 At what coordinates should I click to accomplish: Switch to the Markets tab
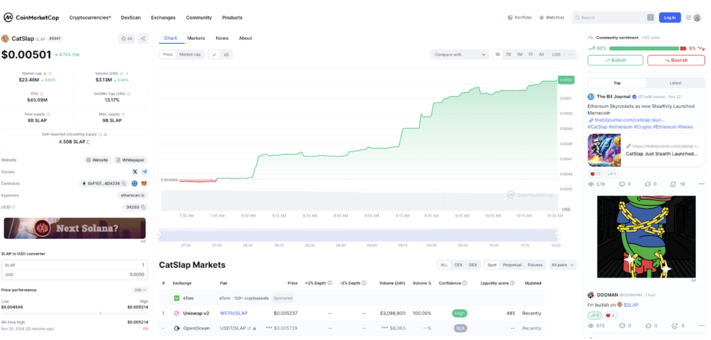pos(196,38)
